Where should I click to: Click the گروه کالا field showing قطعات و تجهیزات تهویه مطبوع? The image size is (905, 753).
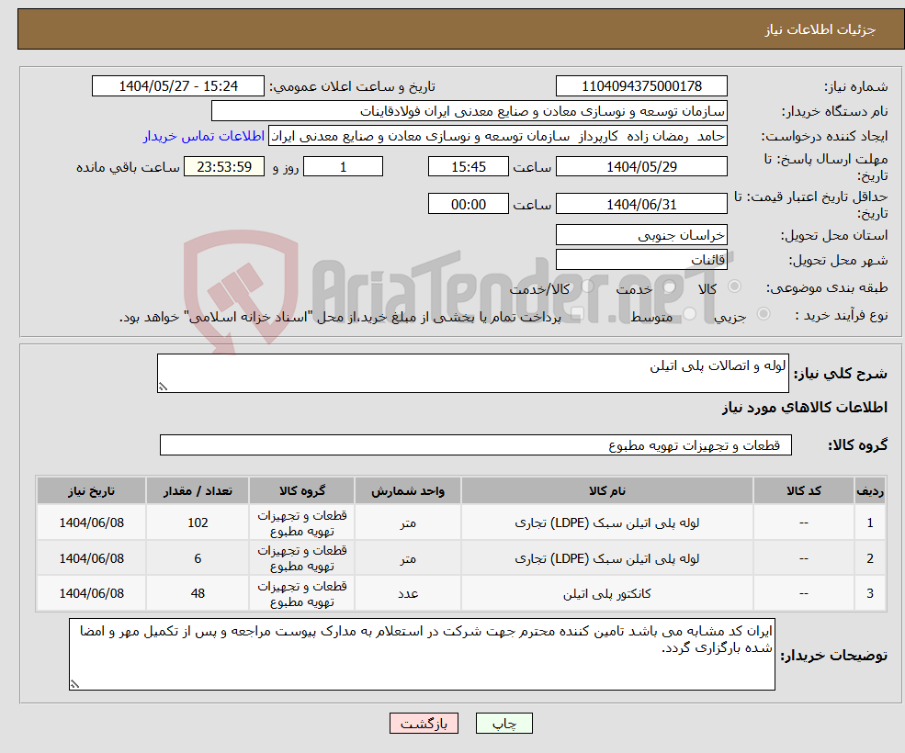coord(475,444)
